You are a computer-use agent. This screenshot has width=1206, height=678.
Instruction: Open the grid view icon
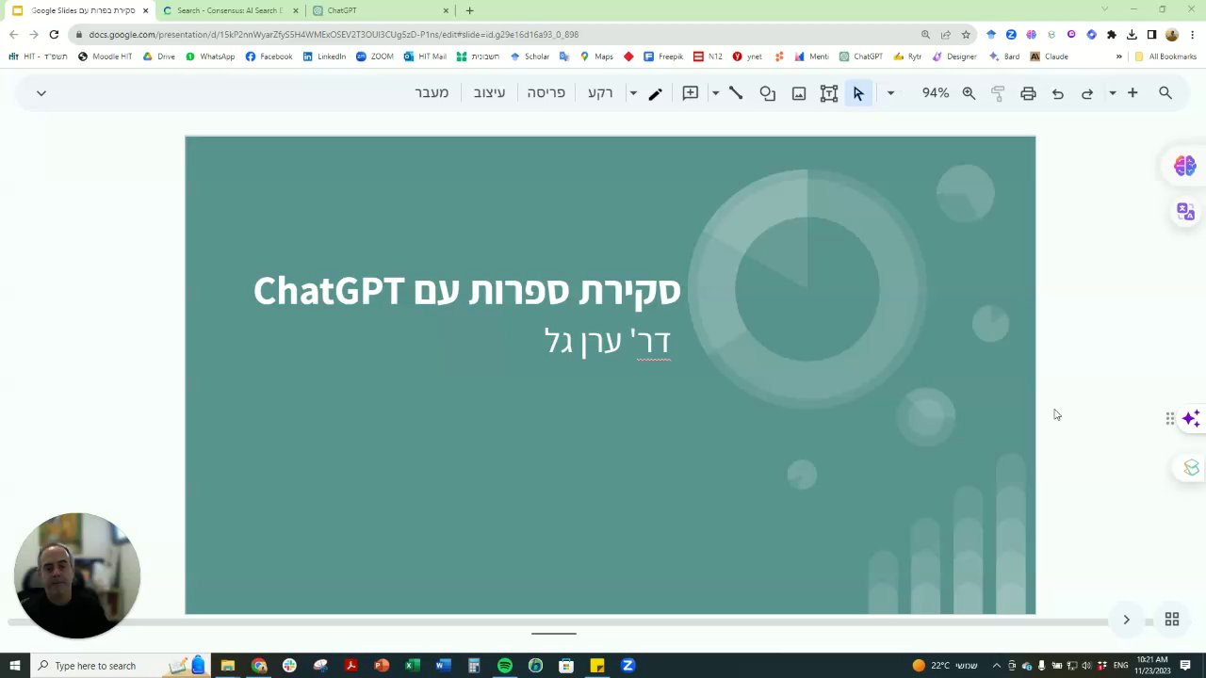point(1172,620)
